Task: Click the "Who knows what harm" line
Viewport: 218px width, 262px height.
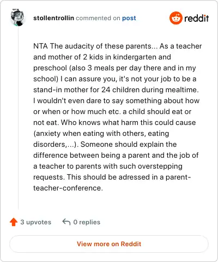Action: pyautogui.click(x=114, y=122)
